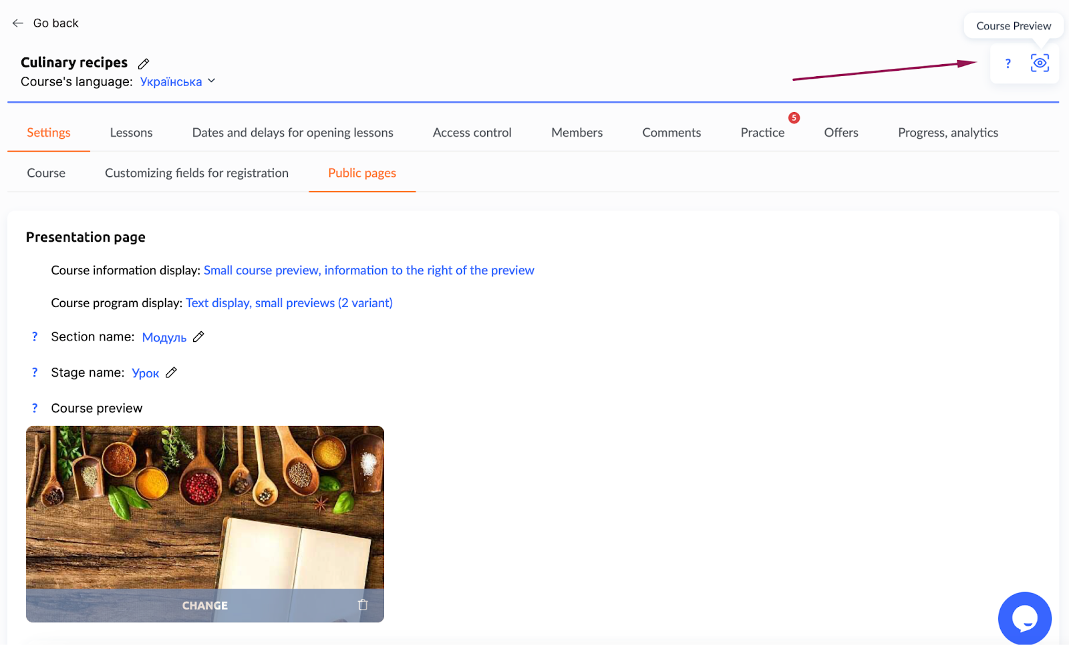Click the Модуль section name link

tap(164, 337)
